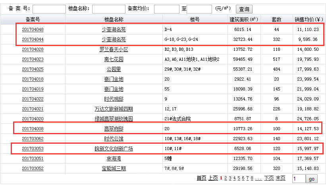Select the maximum 备案均价 input box
326x185 pixels.
tap(199, 9)
